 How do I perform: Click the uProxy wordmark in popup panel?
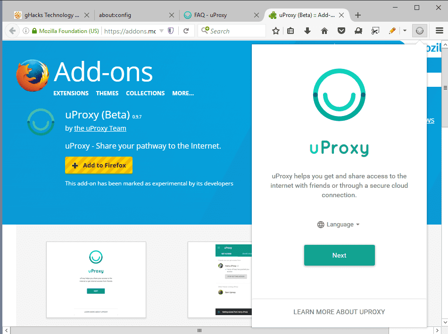339,148
